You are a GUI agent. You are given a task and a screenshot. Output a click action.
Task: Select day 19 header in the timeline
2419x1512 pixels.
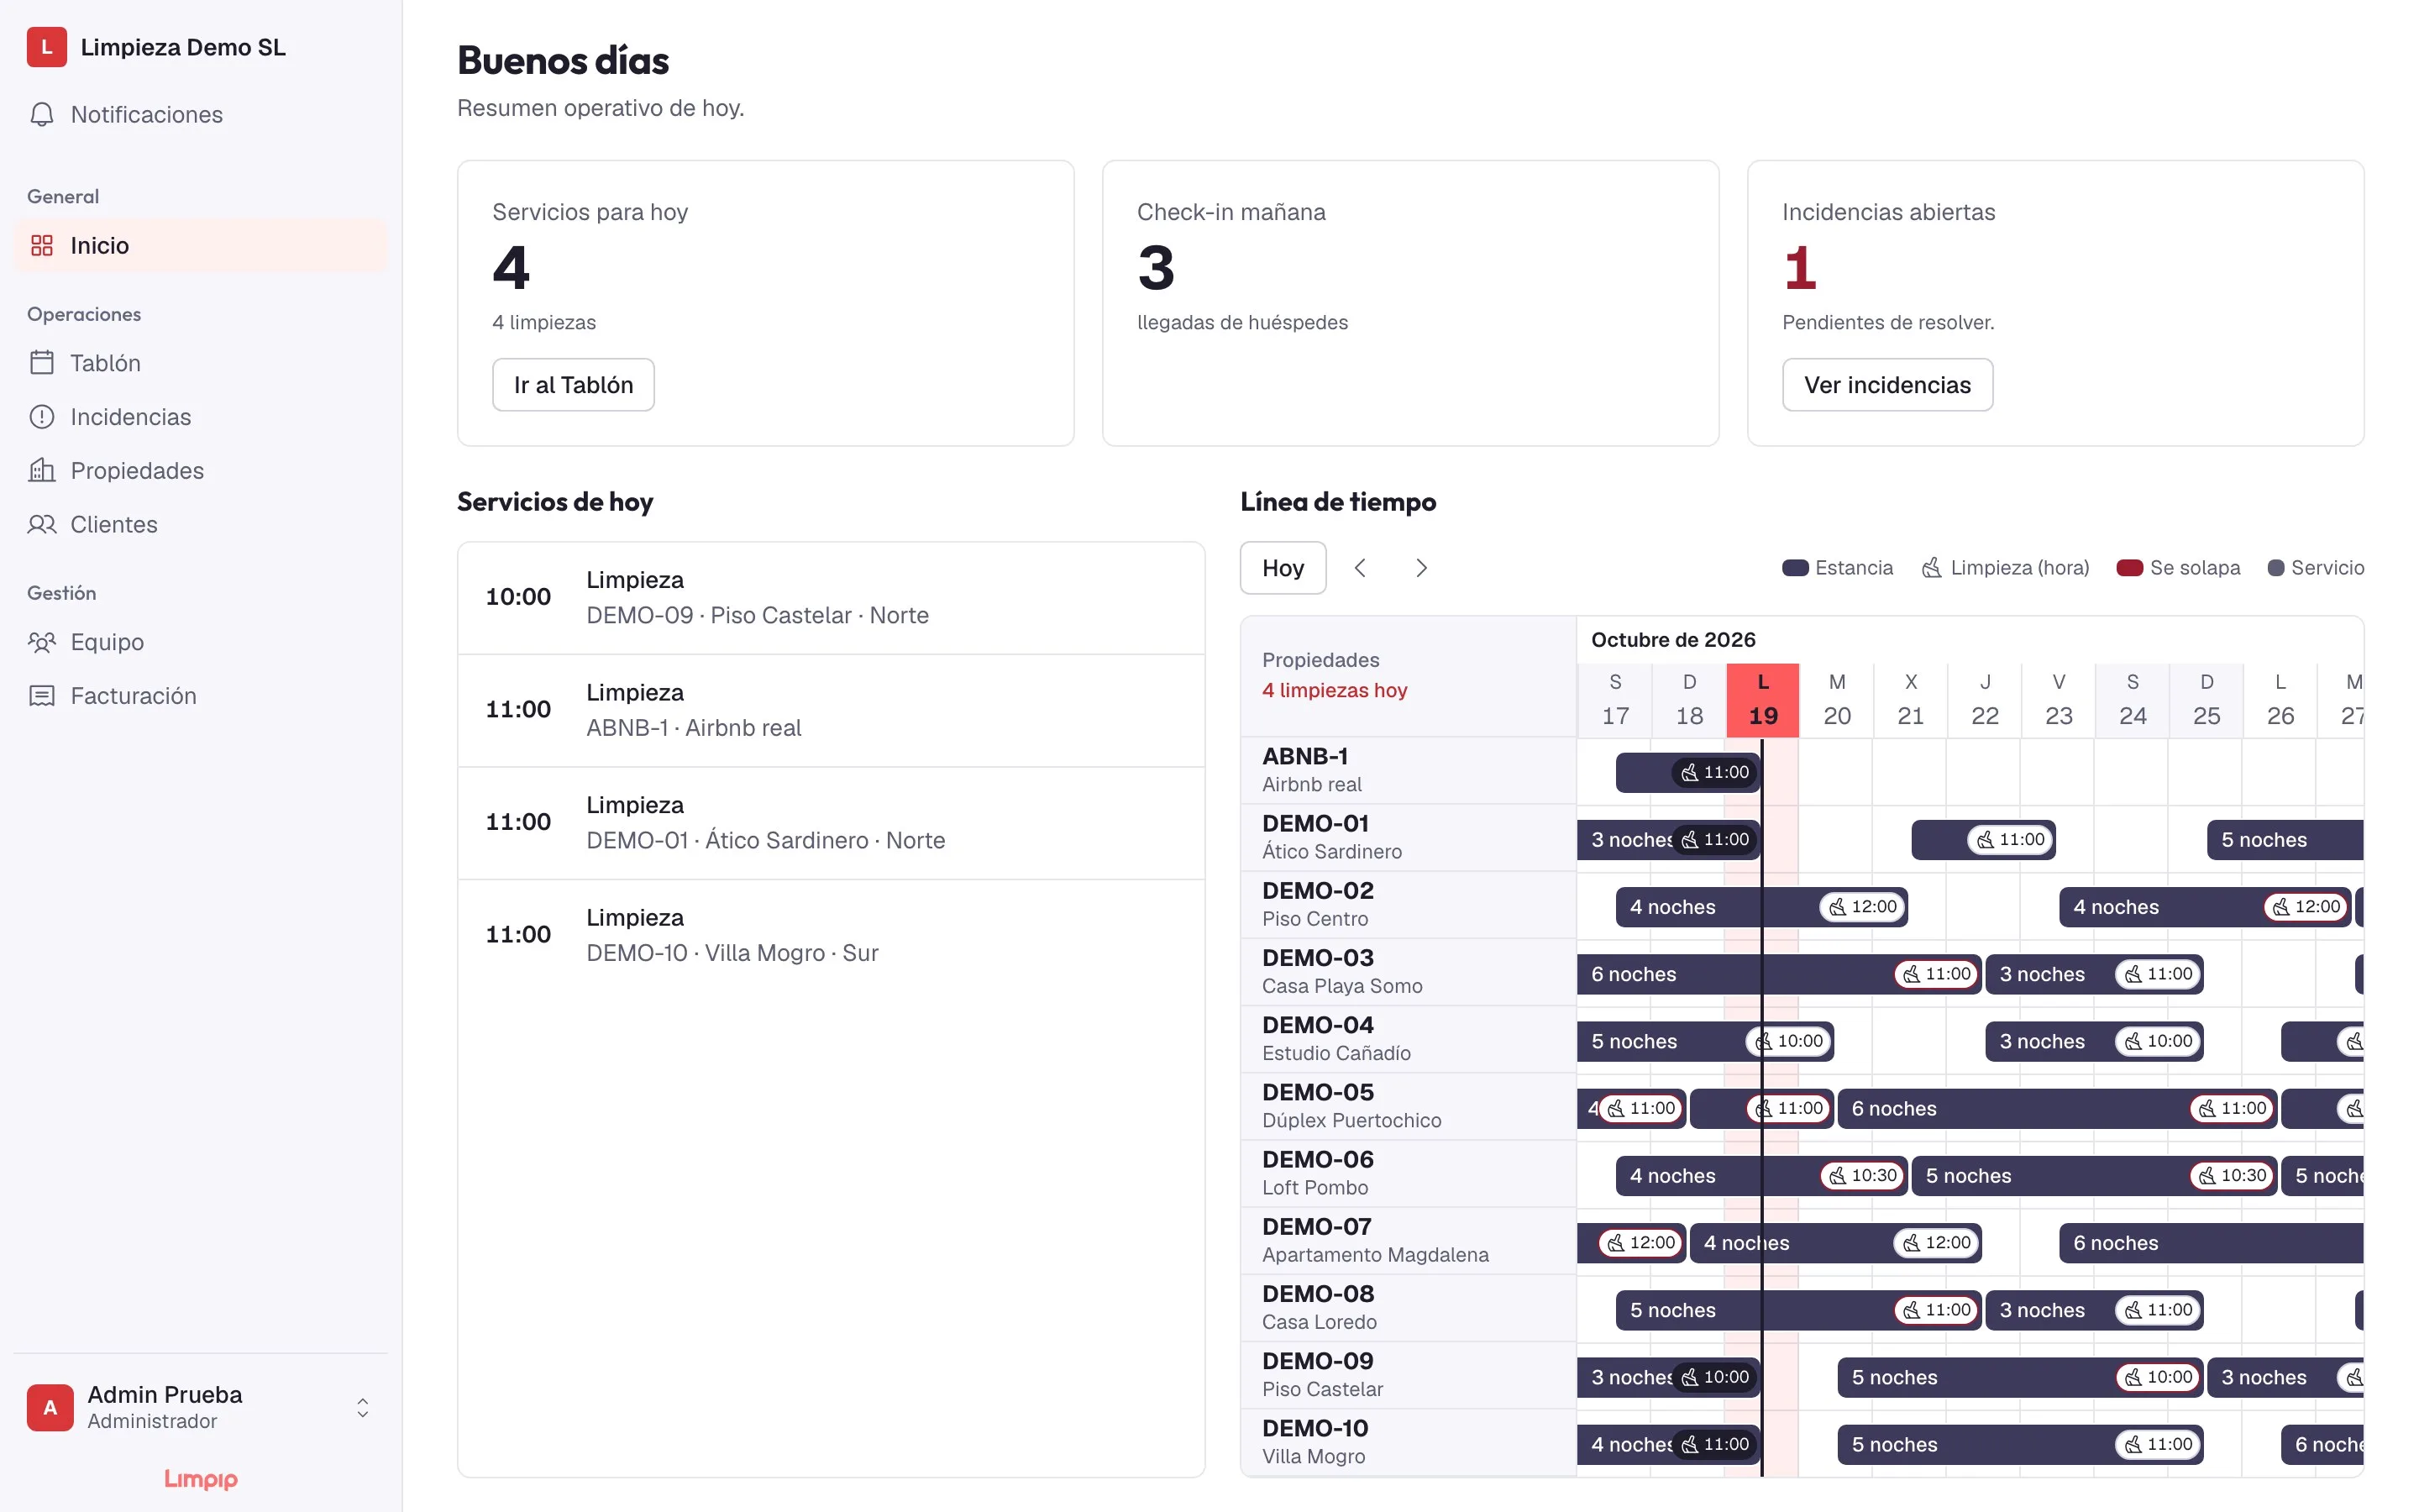(1762, 700)
